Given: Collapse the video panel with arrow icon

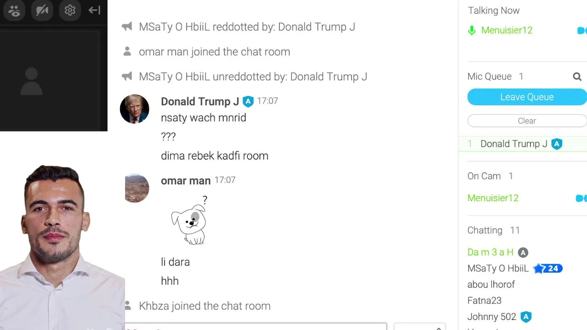Looking at the screenshot, I should 94,10.
